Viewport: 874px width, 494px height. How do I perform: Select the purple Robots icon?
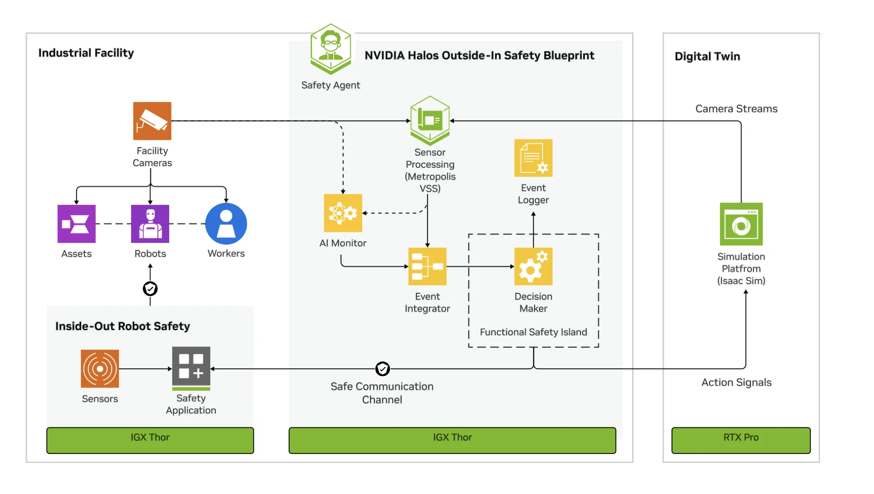150,224
